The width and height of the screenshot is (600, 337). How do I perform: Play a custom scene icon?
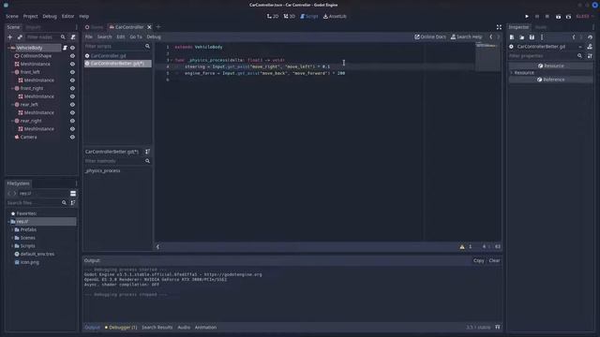tap(568, 17)
